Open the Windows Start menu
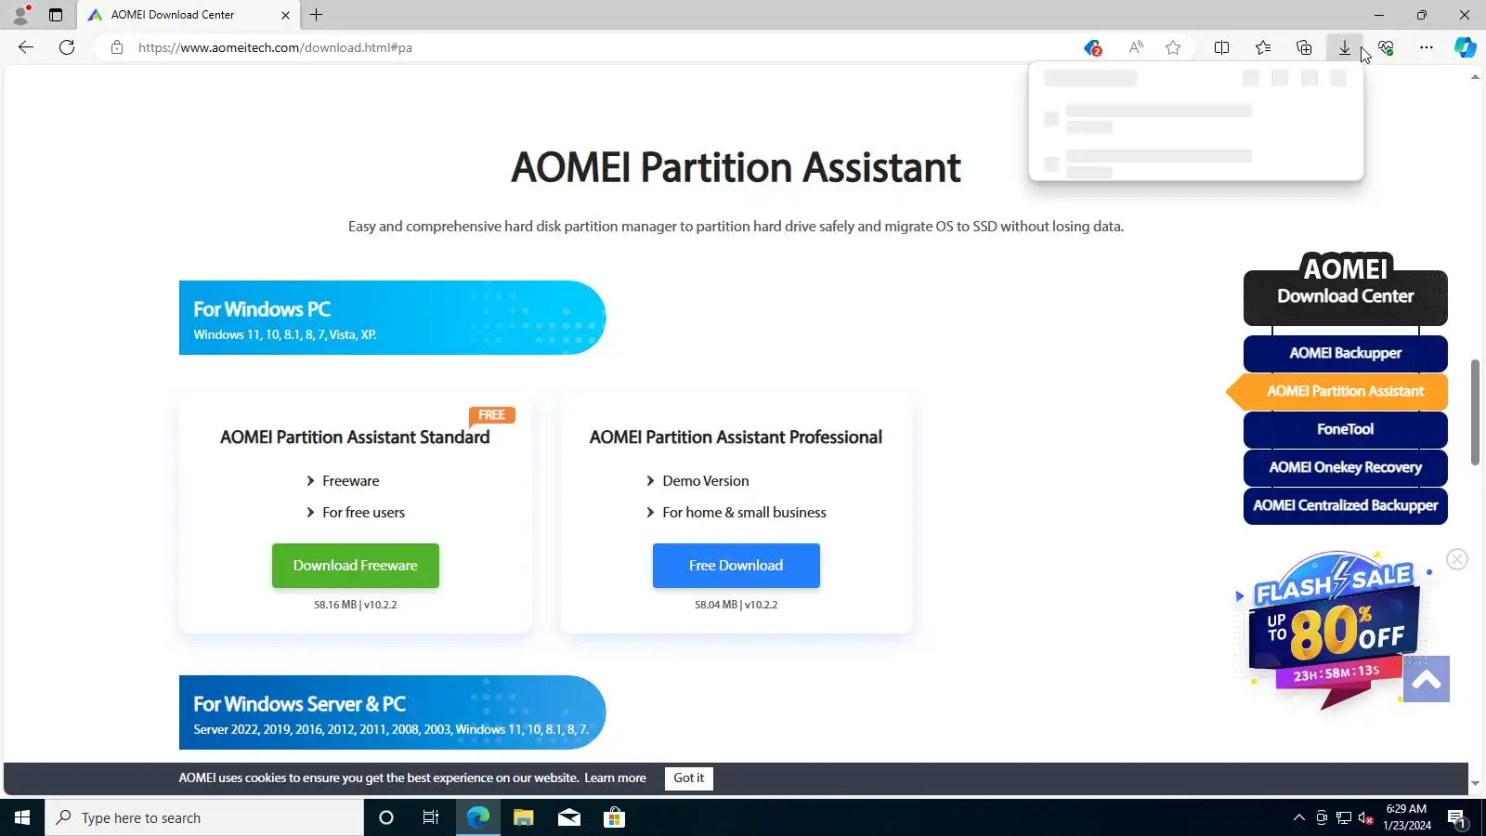Screen dimensions: 1486x836 [x=22, y=817]
